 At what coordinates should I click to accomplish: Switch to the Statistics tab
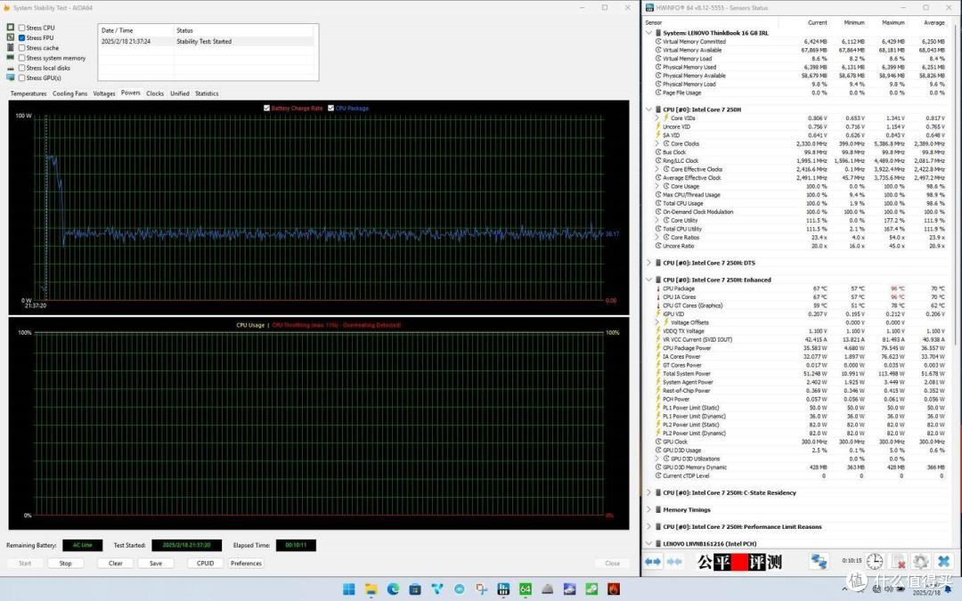pyautogui.click(x=207, y=93)
